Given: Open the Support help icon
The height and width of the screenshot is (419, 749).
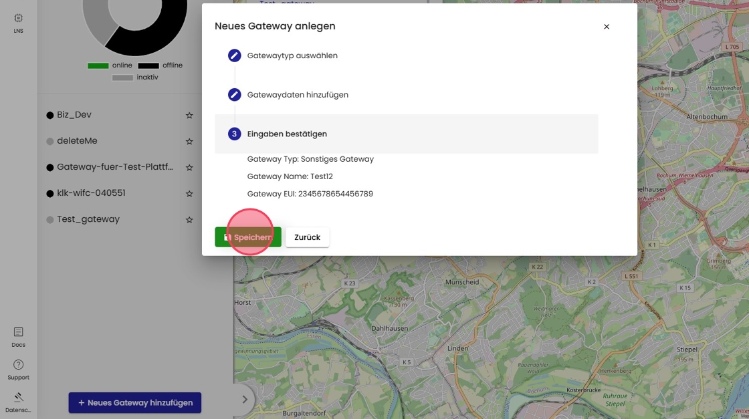Looking at the screenshot, I should 18,365.
